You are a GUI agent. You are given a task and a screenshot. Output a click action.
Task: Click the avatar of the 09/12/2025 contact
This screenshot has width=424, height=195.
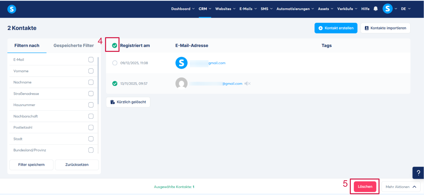pos(181,63)
